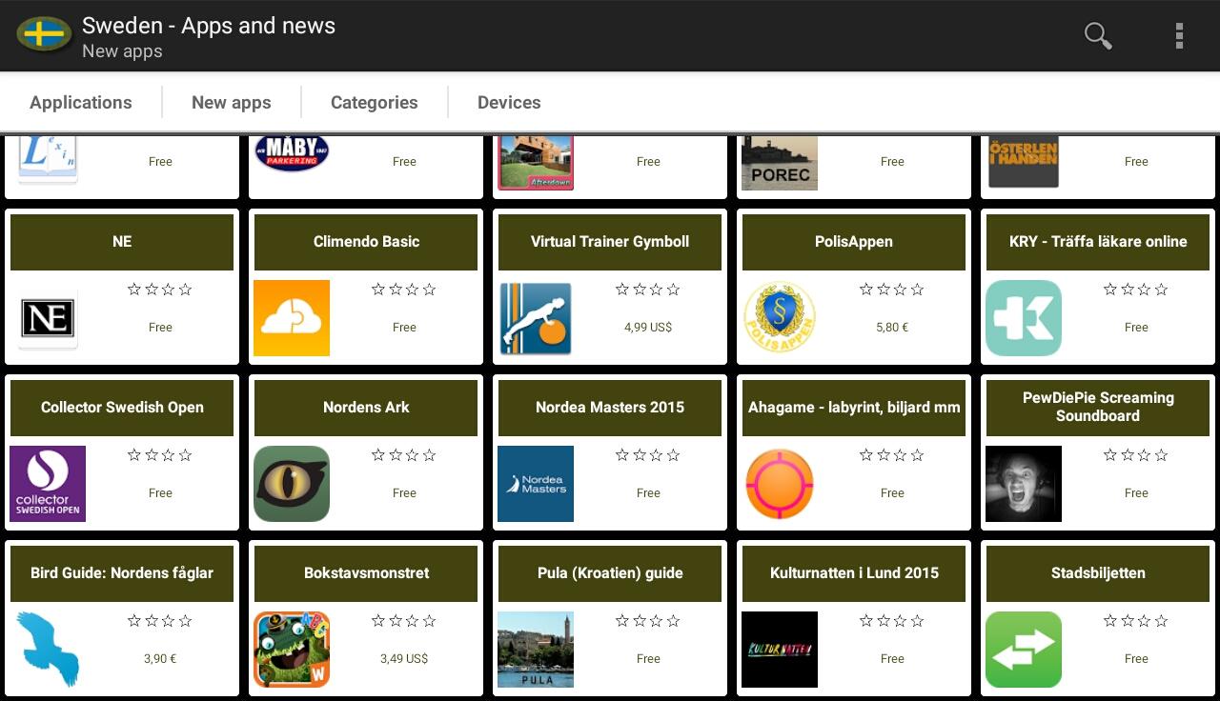Viewport: 1220px width, 701px height.
Task: Open the Categories tab
Action: pyautogui.click(x=375, y=102)
